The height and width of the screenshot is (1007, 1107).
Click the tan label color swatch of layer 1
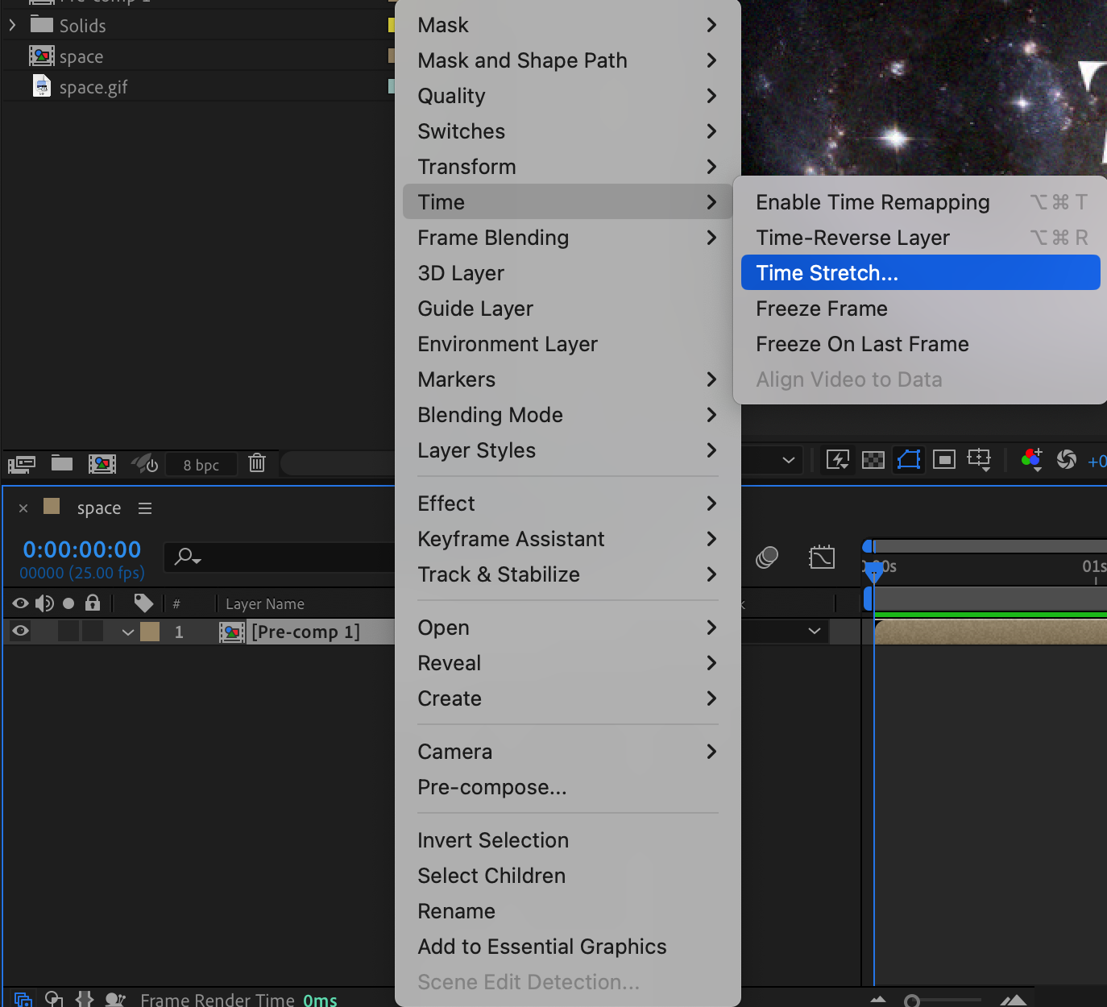(x=150, y=632)
